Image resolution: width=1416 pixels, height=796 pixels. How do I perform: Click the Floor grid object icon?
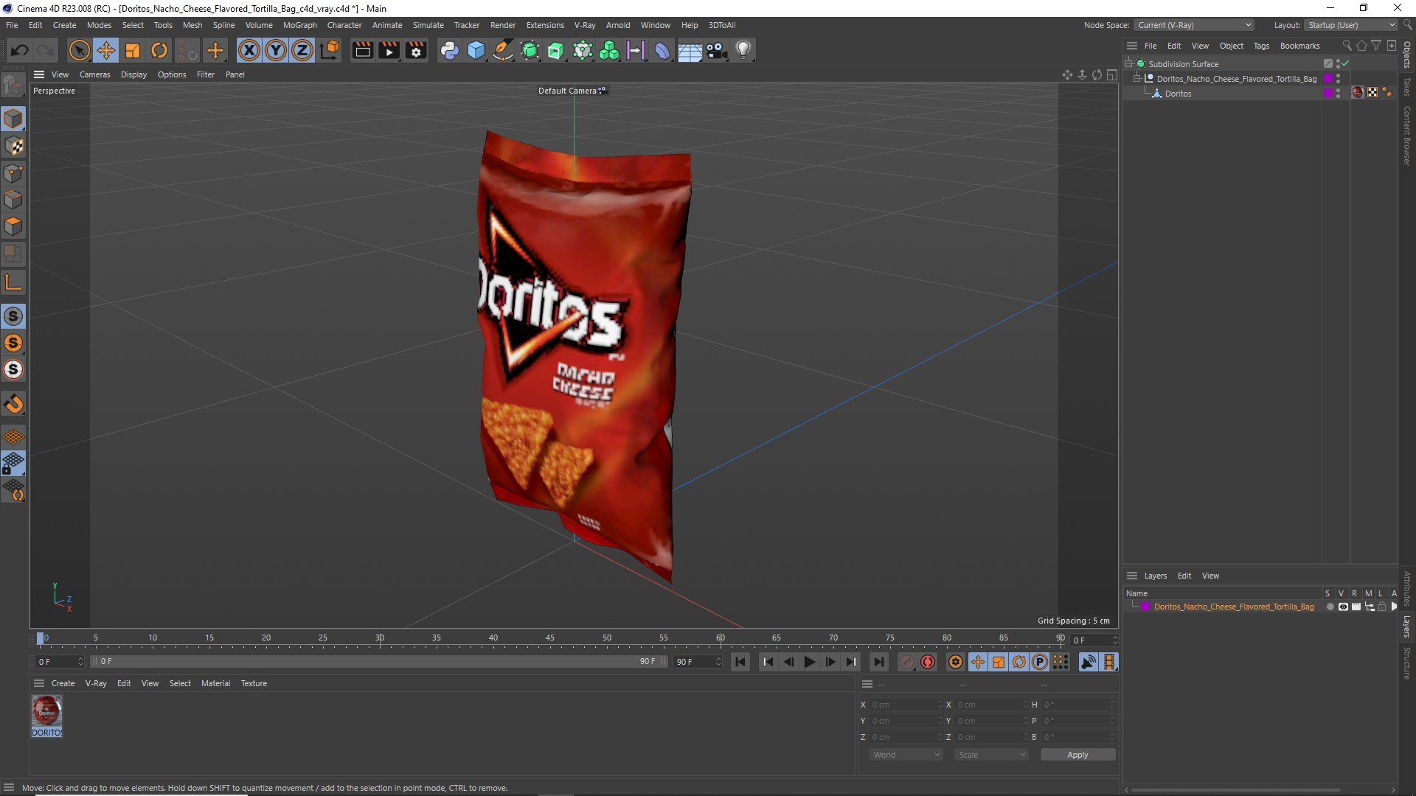point(690,50)
